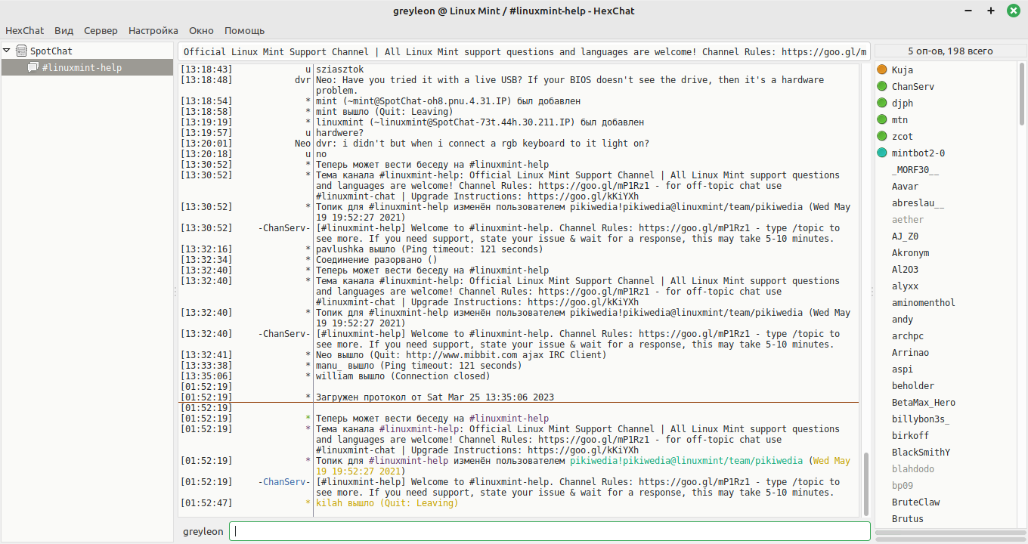This screenshot has height=544, width=1028.
Task: Select user aminomenthol in user list
Action: [x=924, y=302]
